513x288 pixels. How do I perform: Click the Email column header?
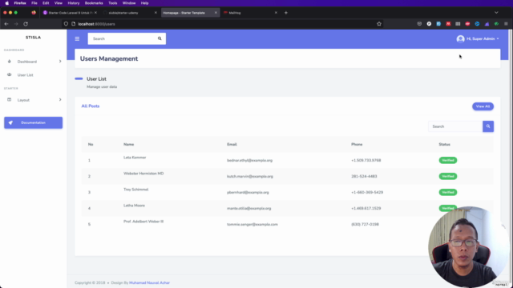[x=232, y=144]
